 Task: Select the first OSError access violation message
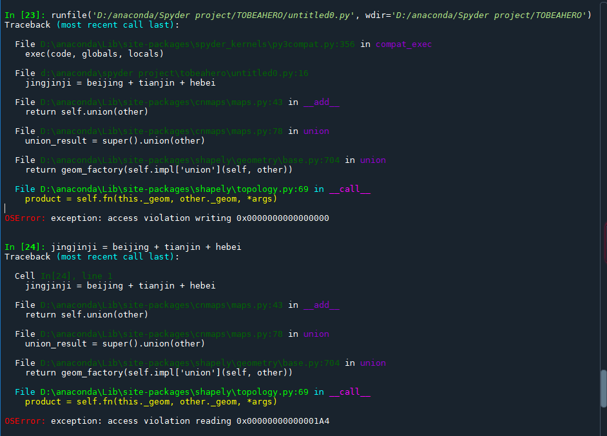coord(168,218)
